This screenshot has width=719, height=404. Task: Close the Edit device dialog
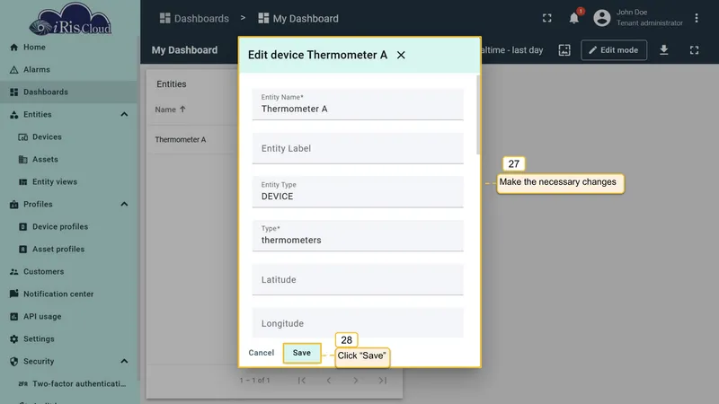point(401,55)
